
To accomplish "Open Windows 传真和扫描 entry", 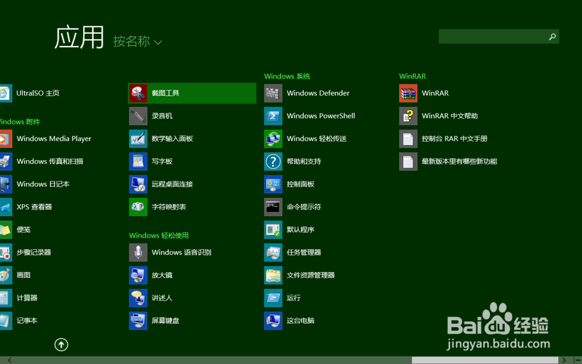I will [41, 161].
